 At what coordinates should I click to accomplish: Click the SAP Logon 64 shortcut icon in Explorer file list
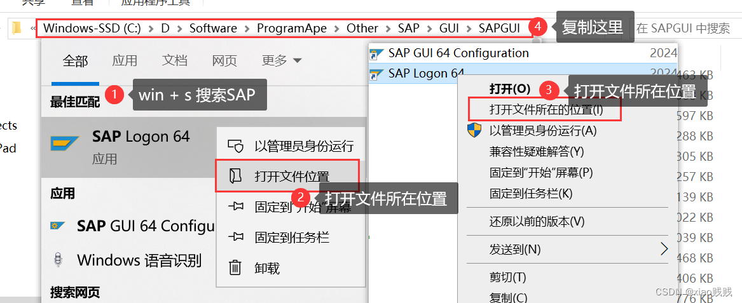tap(376, 74)
